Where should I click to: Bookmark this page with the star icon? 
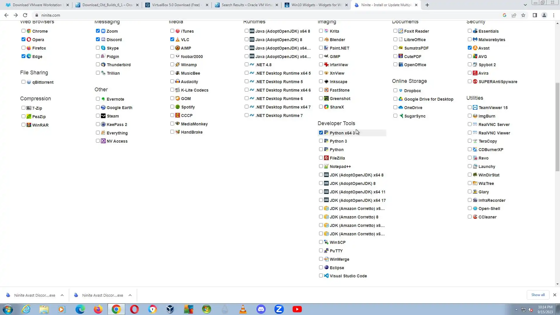523,15
